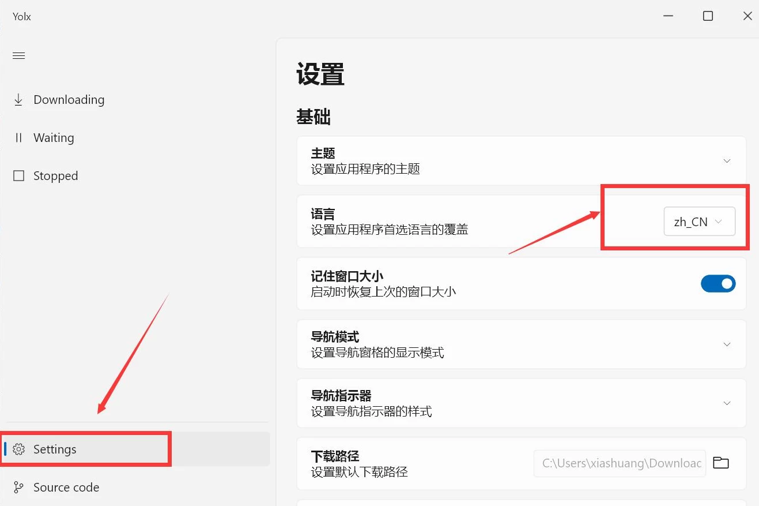Click the folder icon for download path
The image size is (759, 506).
pyautogui.click(x=720, y=463)
